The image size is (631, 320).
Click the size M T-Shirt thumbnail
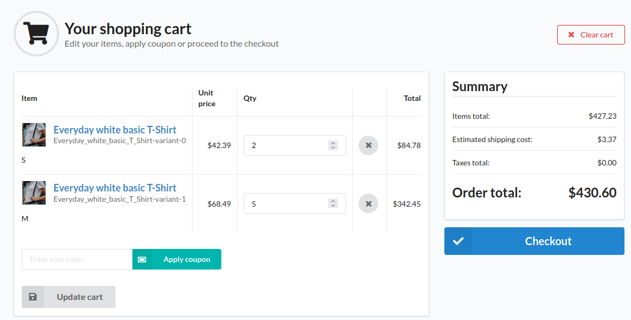click(x=34, y=193)
